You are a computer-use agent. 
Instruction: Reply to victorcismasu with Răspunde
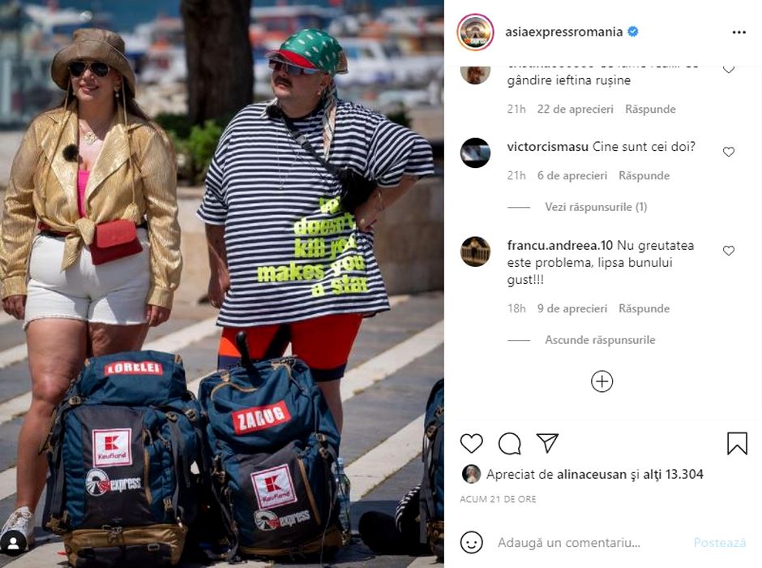click(x=644, y=175)
